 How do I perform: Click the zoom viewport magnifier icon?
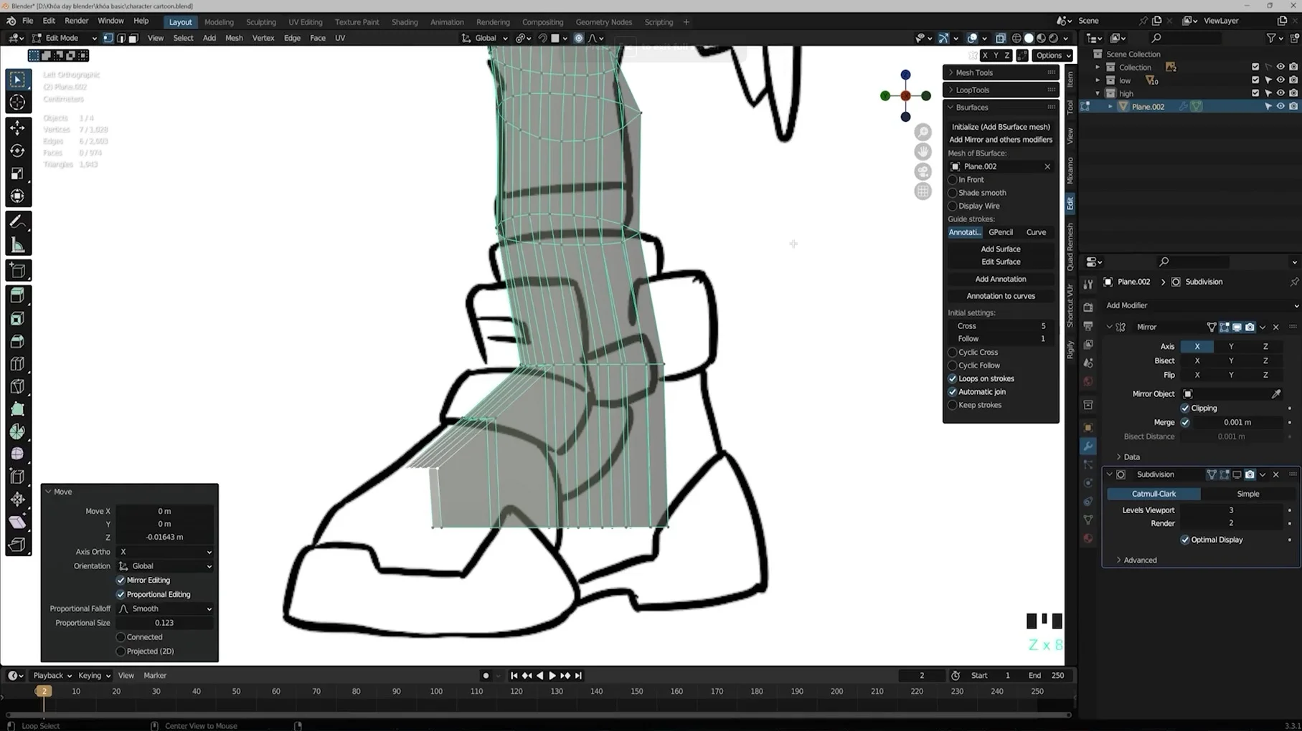pyautogui.click(x=923, y=132)
